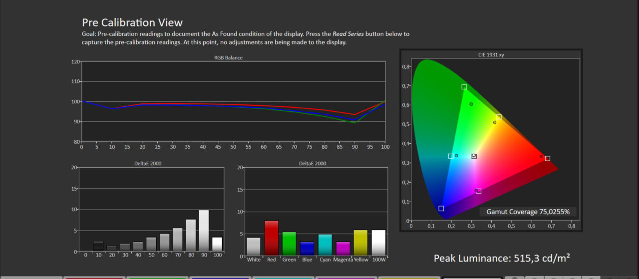Select the green swatch in bottom strip
This screenshot has width=639, height=279.
(x=157, y=278)
